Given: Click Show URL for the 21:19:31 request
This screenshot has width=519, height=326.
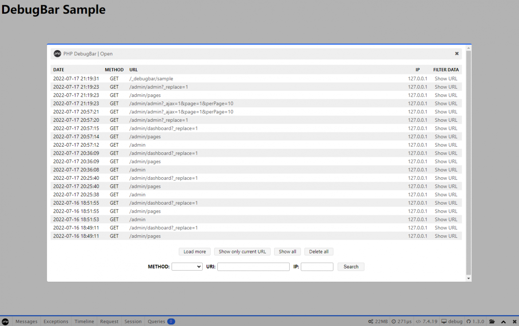Looking at the screenshot, I should [446, 79].
